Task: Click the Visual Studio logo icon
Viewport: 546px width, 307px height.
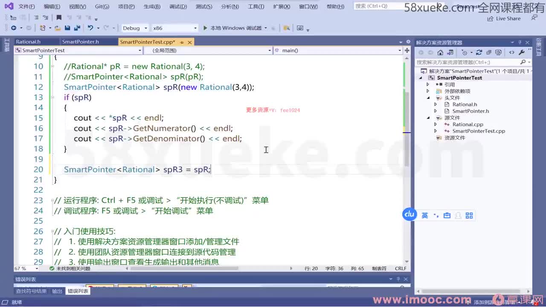Action: (9, 6)
